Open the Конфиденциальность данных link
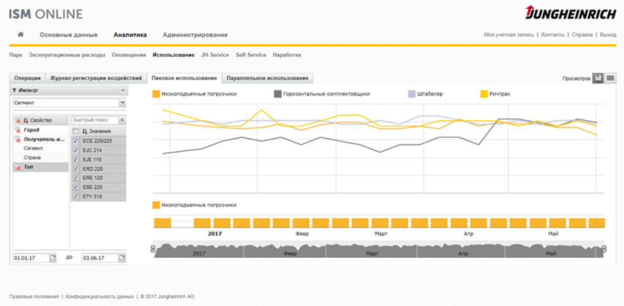This screenshot has height=306, width=624. [x=100, y=296]
